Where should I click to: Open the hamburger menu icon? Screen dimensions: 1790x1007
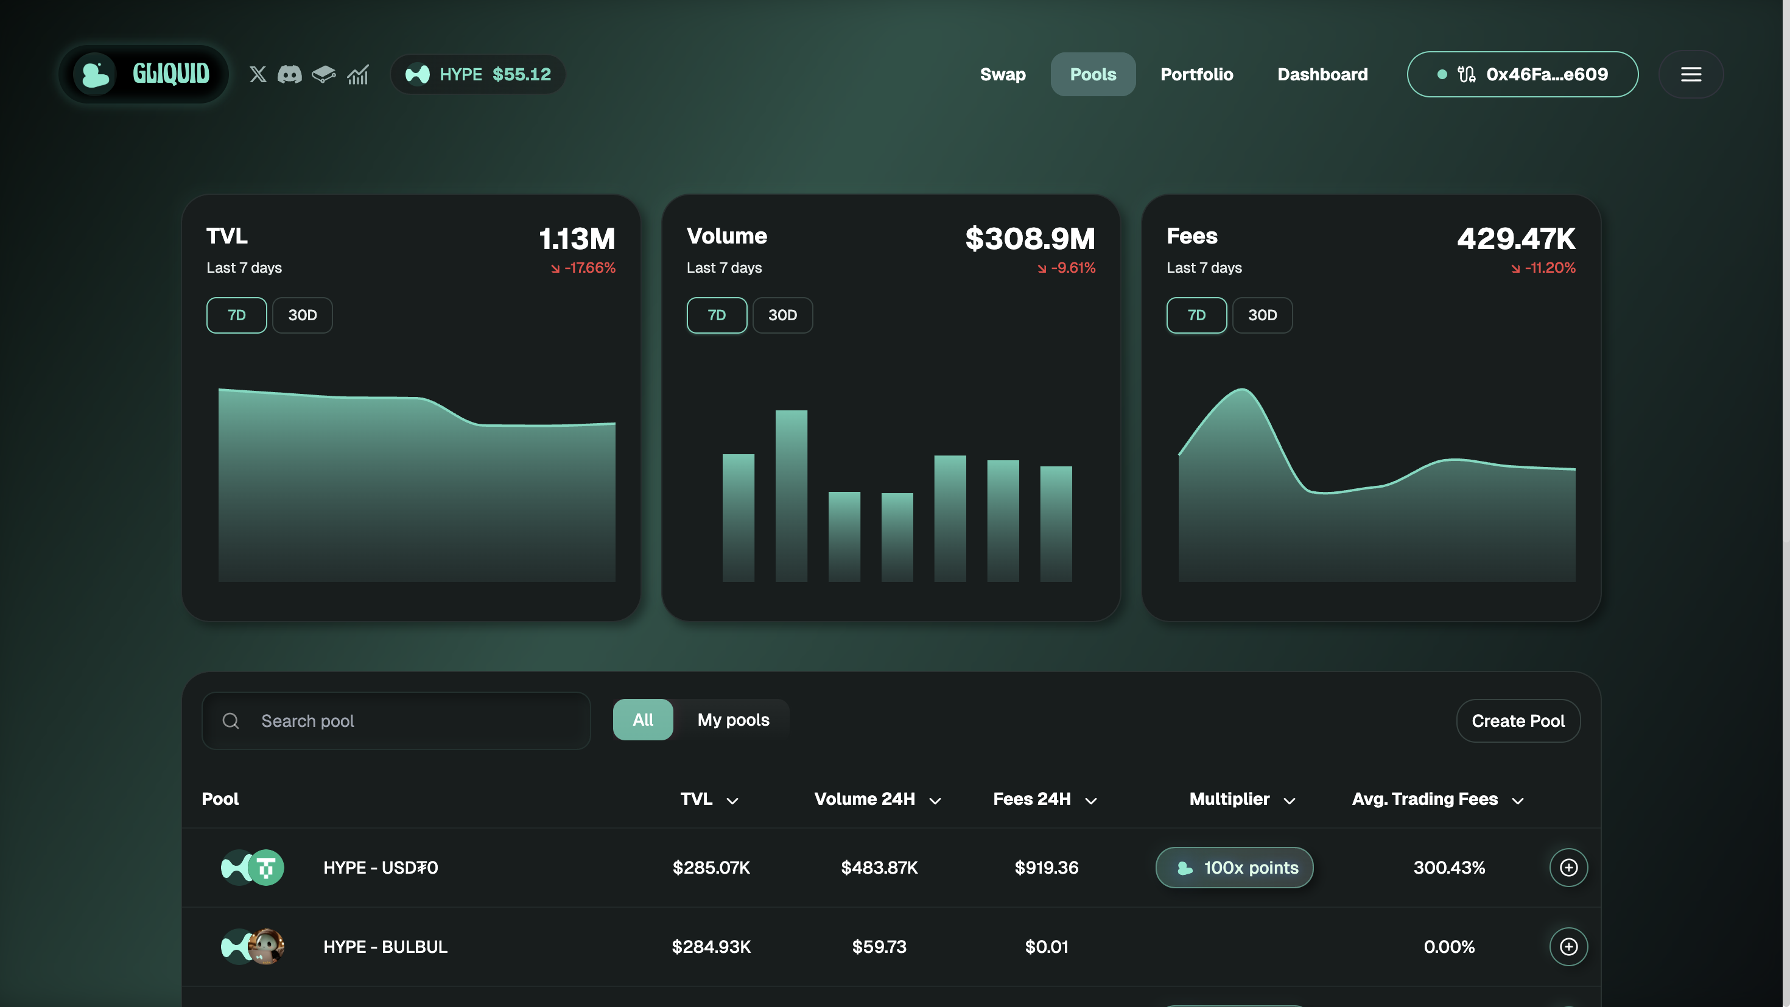coord(1691,74)
